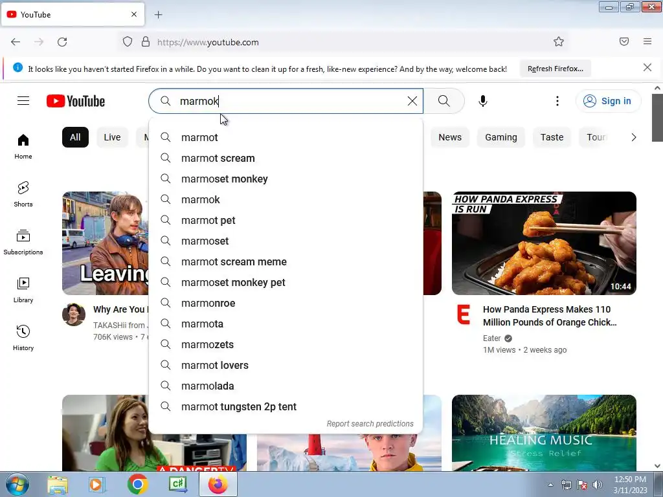
Task: Select the All filter chip
Action: tap(75, 137)
